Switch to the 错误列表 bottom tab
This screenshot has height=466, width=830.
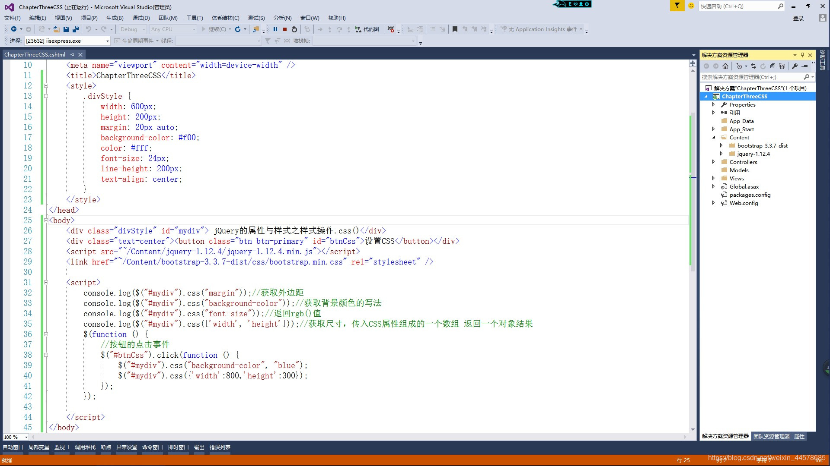pyautogui.click(x=220, y=447)
